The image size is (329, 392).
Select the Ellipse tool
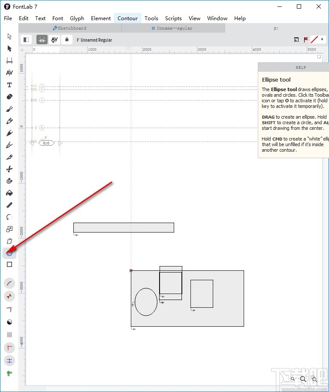[9, 253]
